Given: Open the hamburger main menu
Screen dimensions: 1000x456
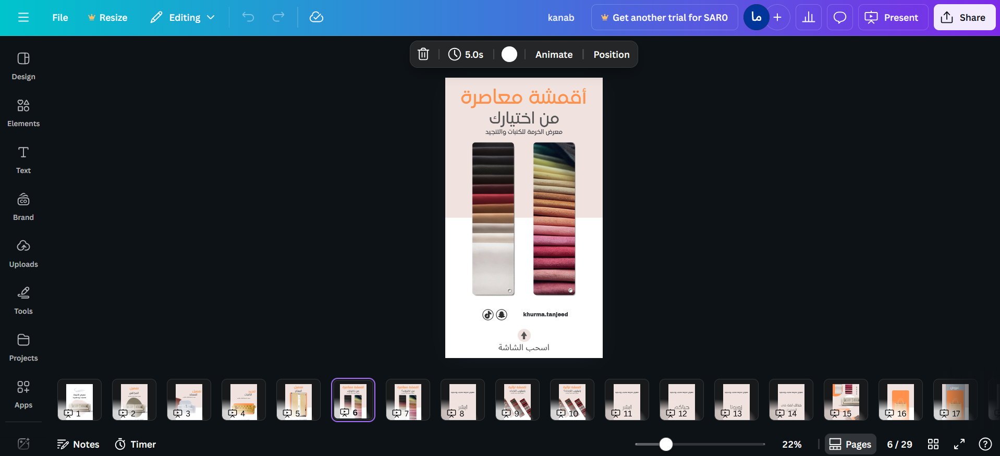Looking at the screenshot, I should pyautogui.click(x=23, y=17).
